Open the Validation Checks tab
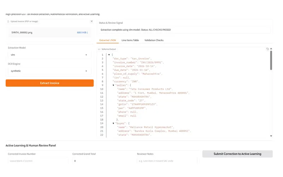This screenshot has width=283, height=177. click(x=154, y=40)
